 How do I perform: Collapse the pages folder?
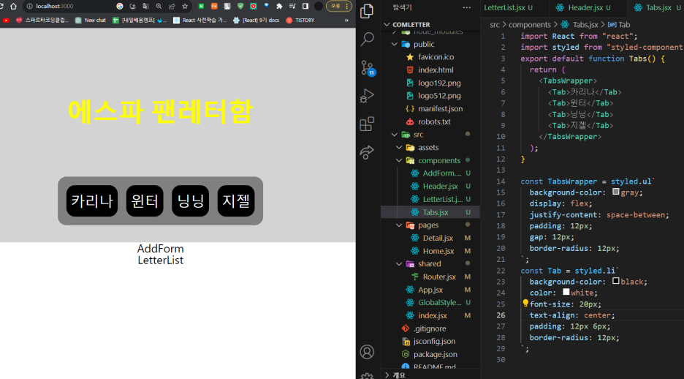pos(399,225)
